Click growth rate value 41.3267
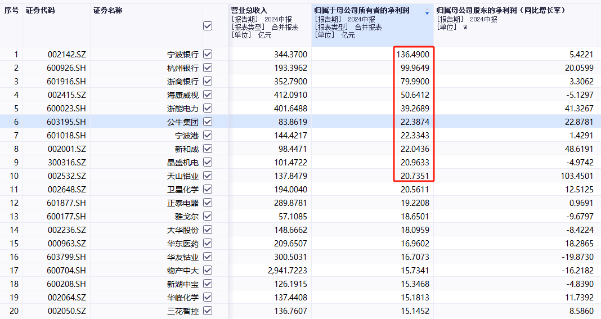The width and height of the screenshot is (601, 319). point(579,109)
